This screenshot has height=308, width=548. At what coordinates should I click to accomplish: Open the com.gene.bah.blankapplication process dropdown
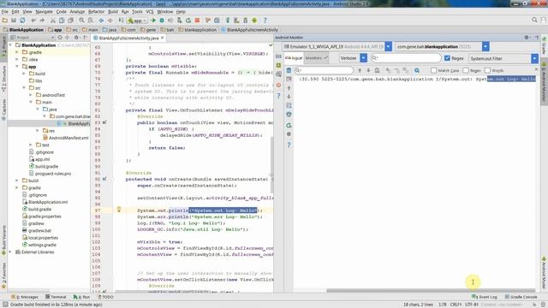(485, 46)
